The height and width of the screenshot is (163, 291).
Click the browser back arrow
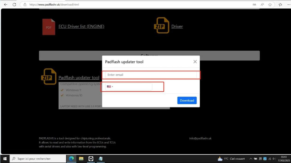click(x=5, y=5)
